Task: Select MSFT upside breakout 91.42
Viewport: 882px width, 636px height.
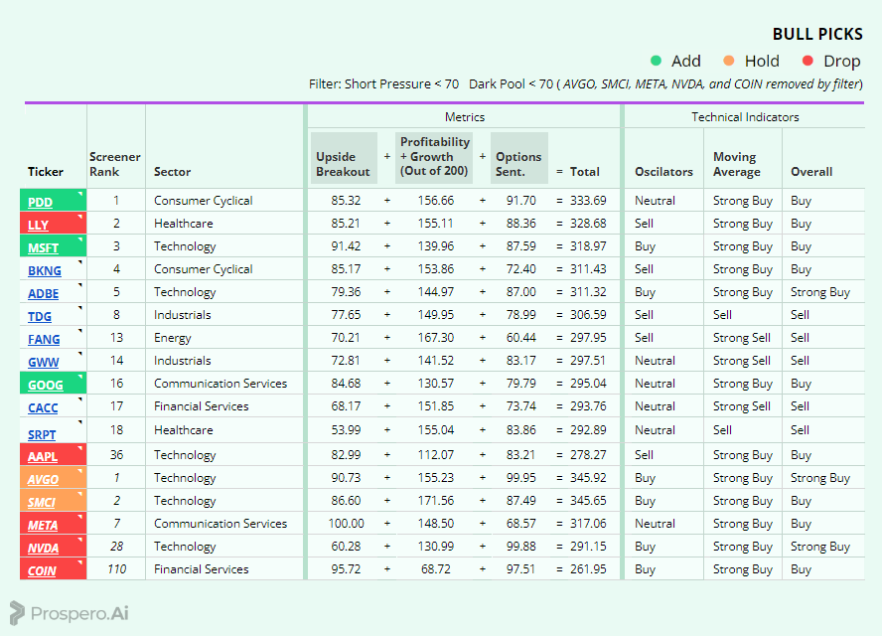Action: [346, 246]
